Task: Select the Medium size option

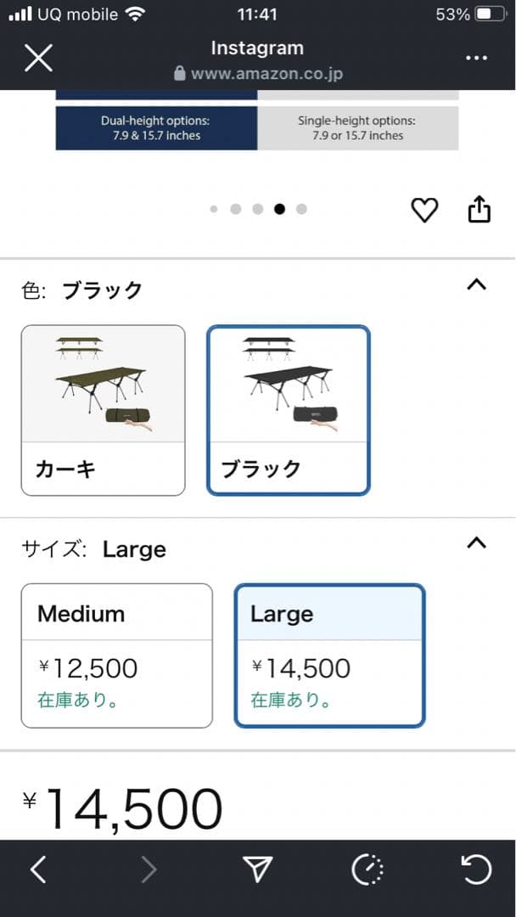Action: 116,655
